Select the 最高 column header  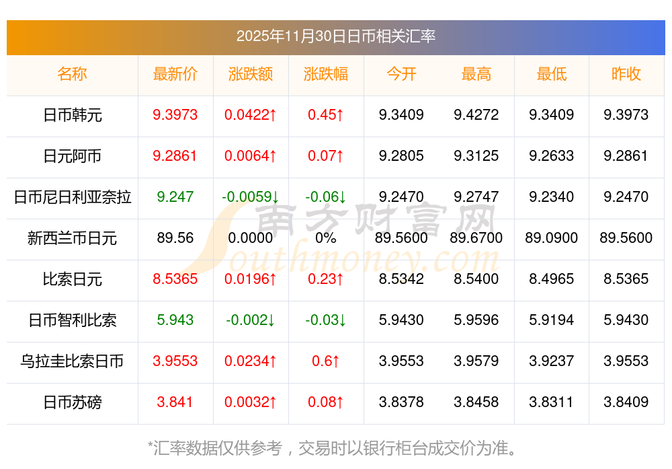pos(476,74)
